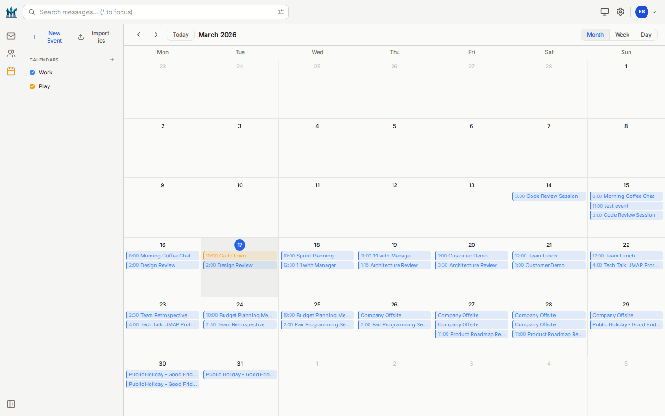Open the ES account menu chevron

[654, 12]
